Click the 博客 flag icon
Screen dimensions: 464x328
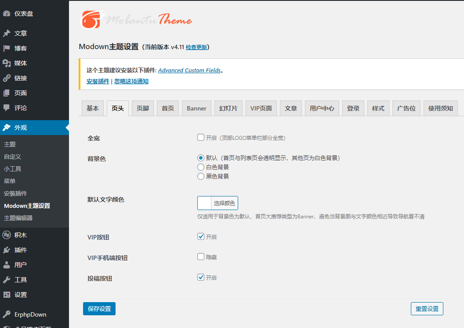click(x=7, y=48)
